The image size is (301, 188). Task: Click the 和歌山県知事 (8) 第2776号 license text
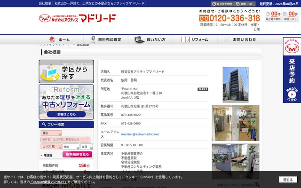pyautogui.click(x=140, y=106)
